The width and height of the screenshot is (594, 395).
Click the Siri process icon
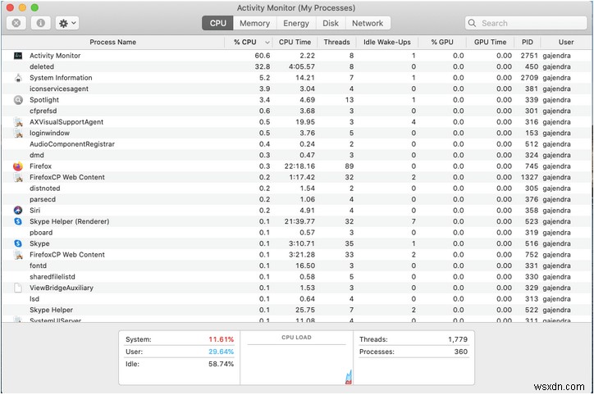pyautogui.click(x=18, y=211)
